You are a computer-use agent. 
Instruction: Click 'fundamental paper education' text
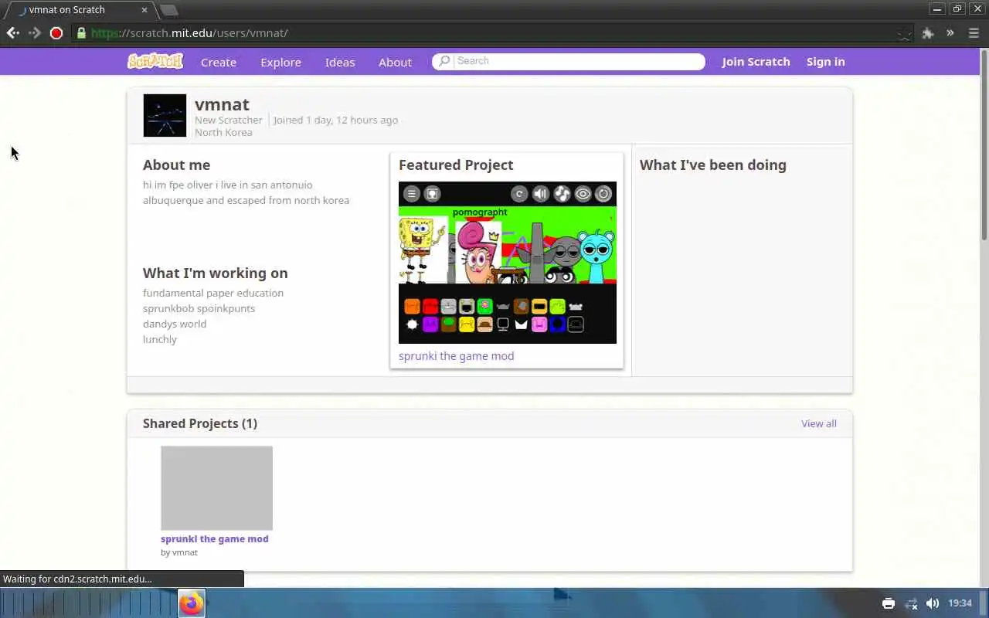point(213,293)
